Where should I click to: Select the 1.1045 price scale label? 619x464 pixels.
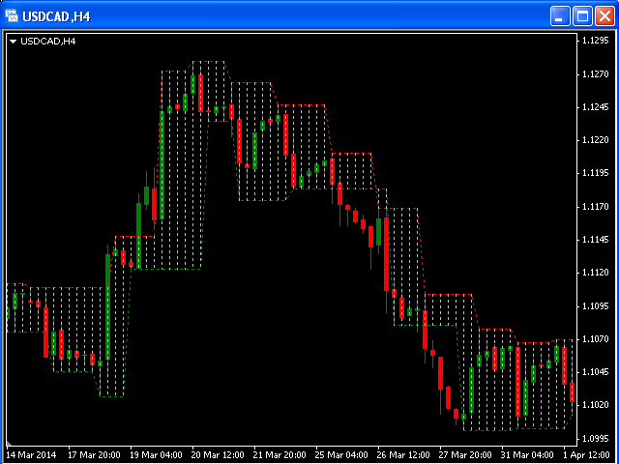coord(596,372)
